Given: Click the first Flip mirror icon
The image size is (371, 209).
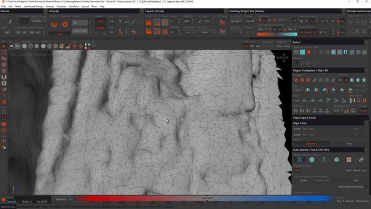Looking at the screenshot, I should 308,90.
